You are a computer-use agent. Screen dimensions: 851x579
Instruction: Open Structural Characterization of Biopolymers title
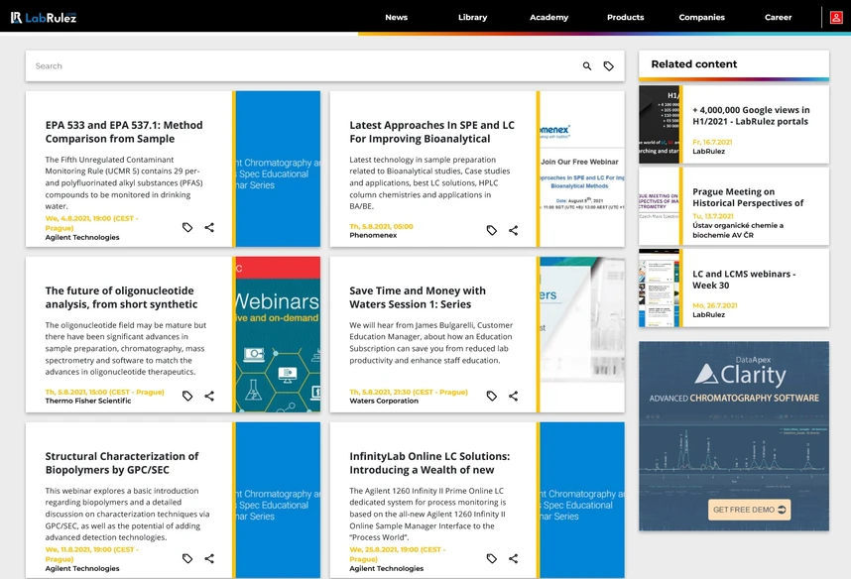tap(122, 463)
